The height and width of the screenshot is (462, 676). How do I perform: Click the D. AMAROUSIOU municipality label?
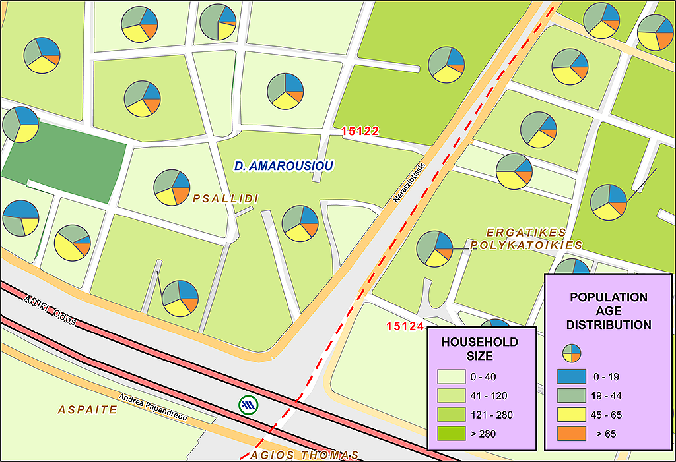(284, 166)
